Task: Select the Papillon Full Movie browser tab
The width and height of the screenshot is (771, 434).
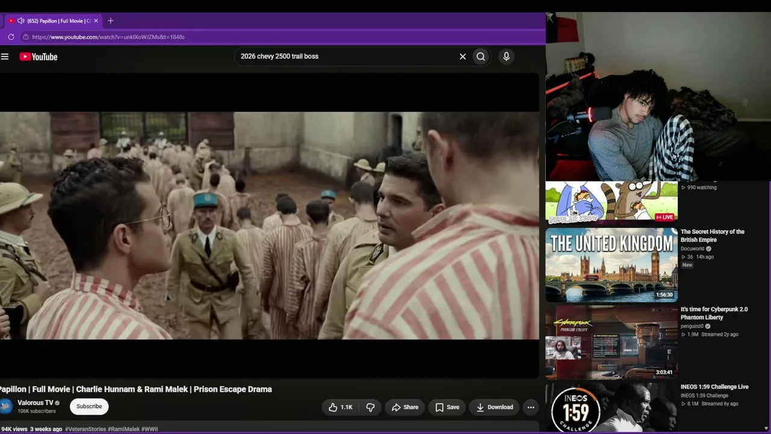Action: pyautogui.click(x=53, y=20)
